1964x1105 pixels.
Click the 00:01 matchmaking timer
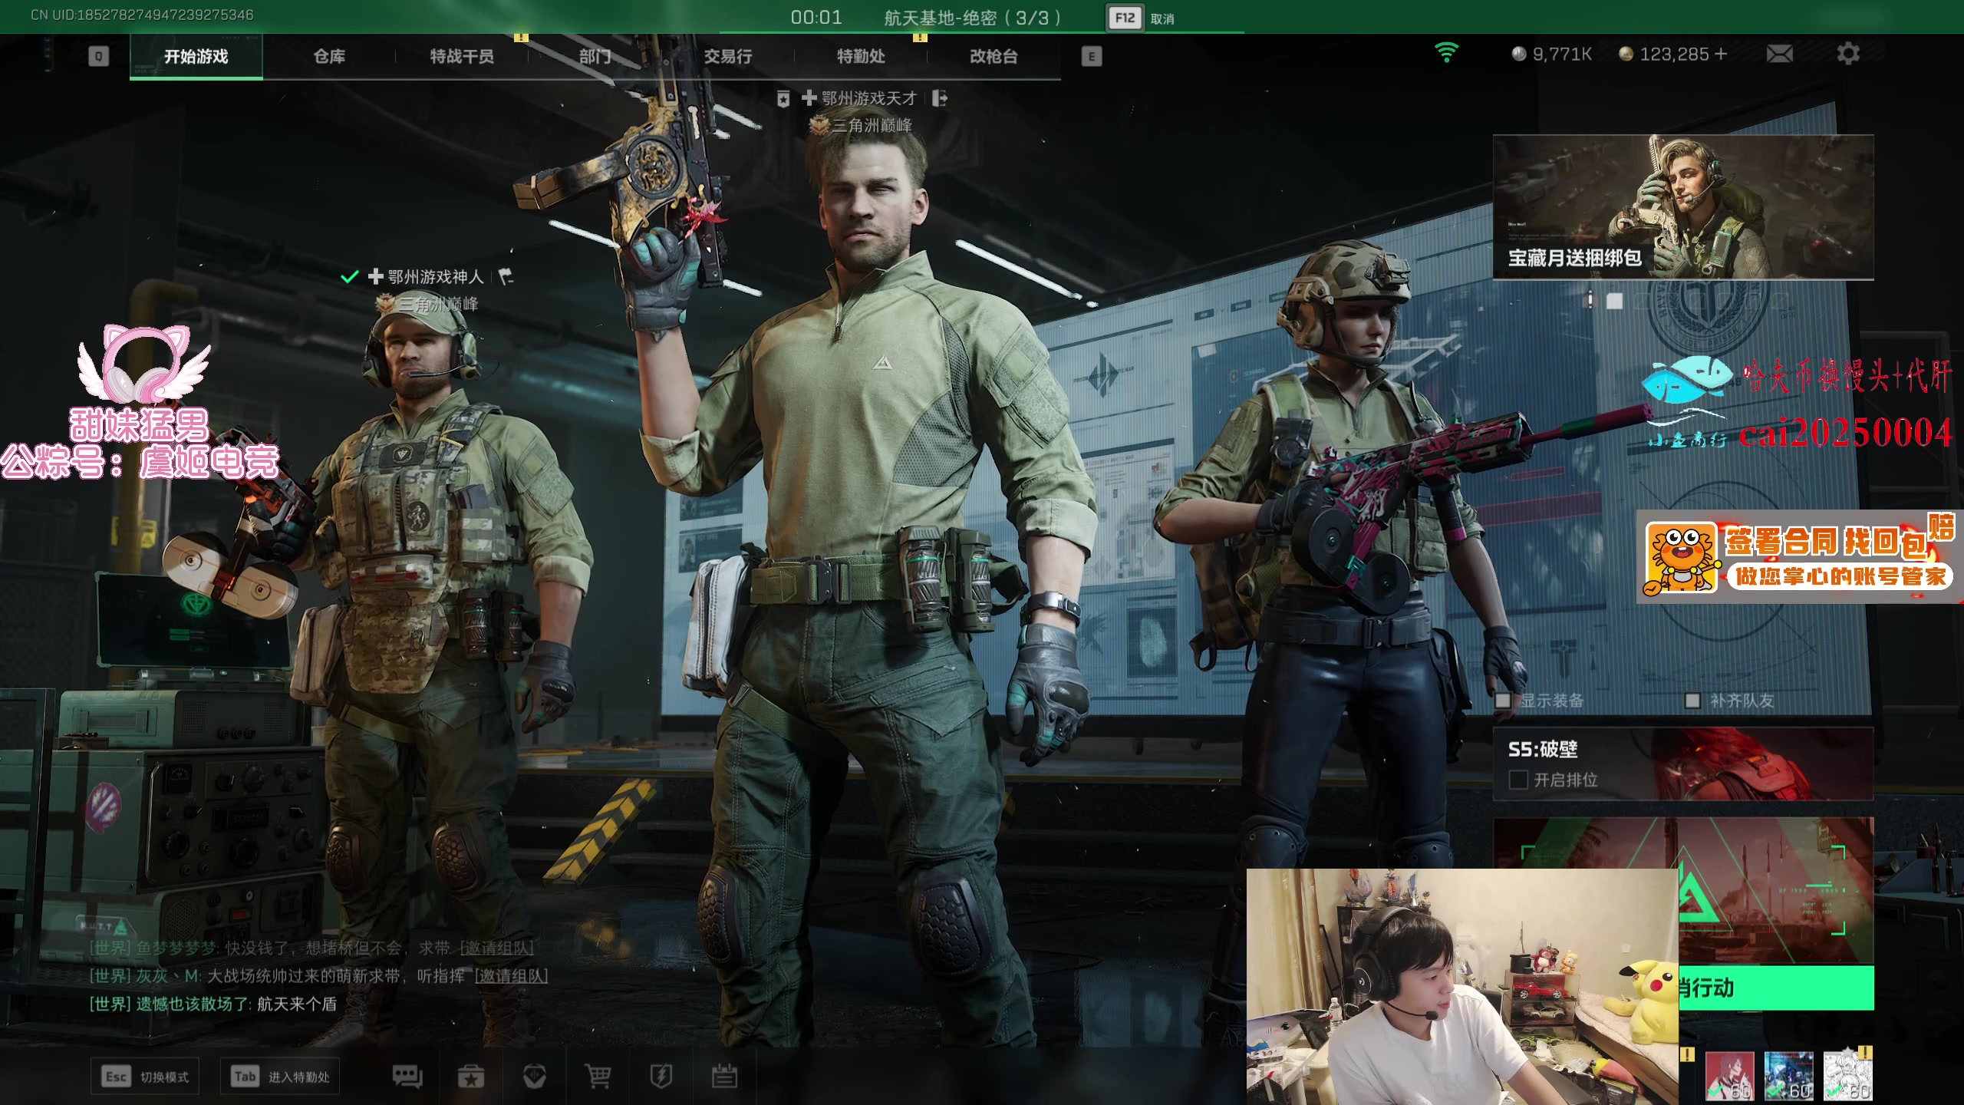(816, 18)
